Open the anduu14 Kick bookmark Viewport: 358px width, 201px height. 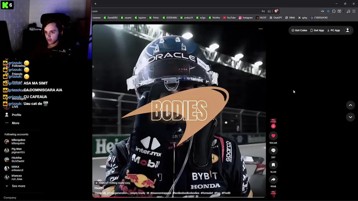pyautogui.click(x=187, y=18)
